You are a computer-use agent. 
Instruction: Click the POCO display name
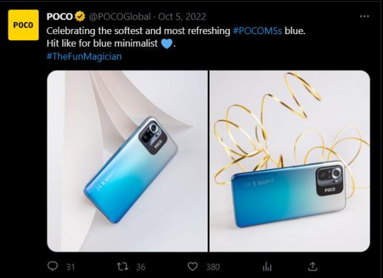coord(60,16)
